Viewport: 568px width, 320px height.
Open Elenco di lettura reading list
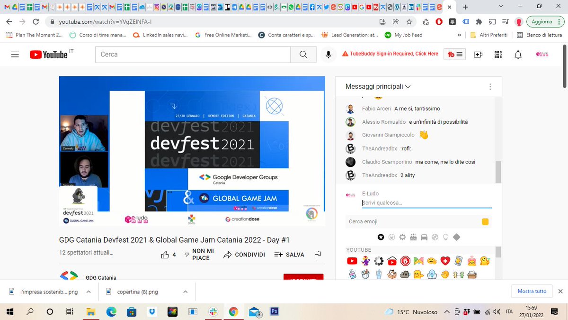539,35
